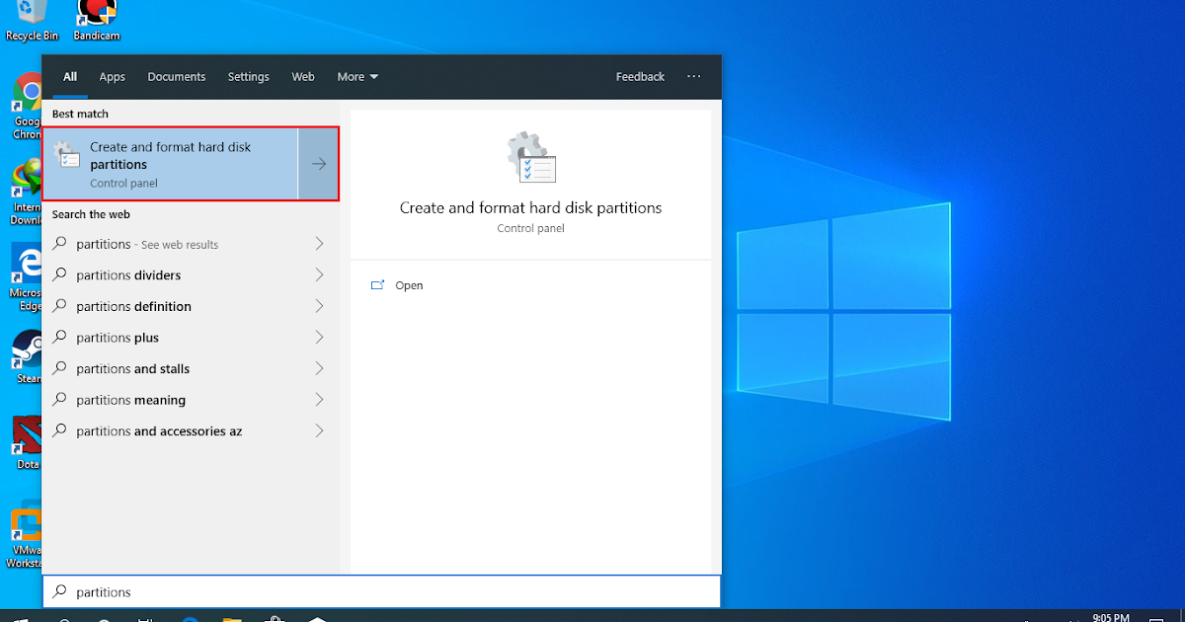Filter results by Settings tab
The image size is (1185, 622).
click(x=248, y=77)
